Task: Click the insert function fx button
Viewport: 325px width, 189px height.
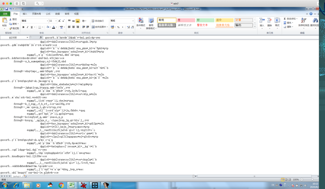Action: tap(41, 37)
